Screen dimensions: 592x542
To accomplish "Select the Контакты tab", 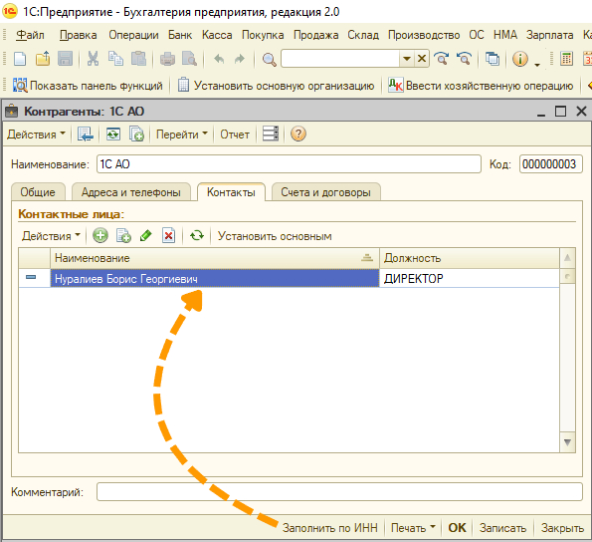I will coord(231,192).
